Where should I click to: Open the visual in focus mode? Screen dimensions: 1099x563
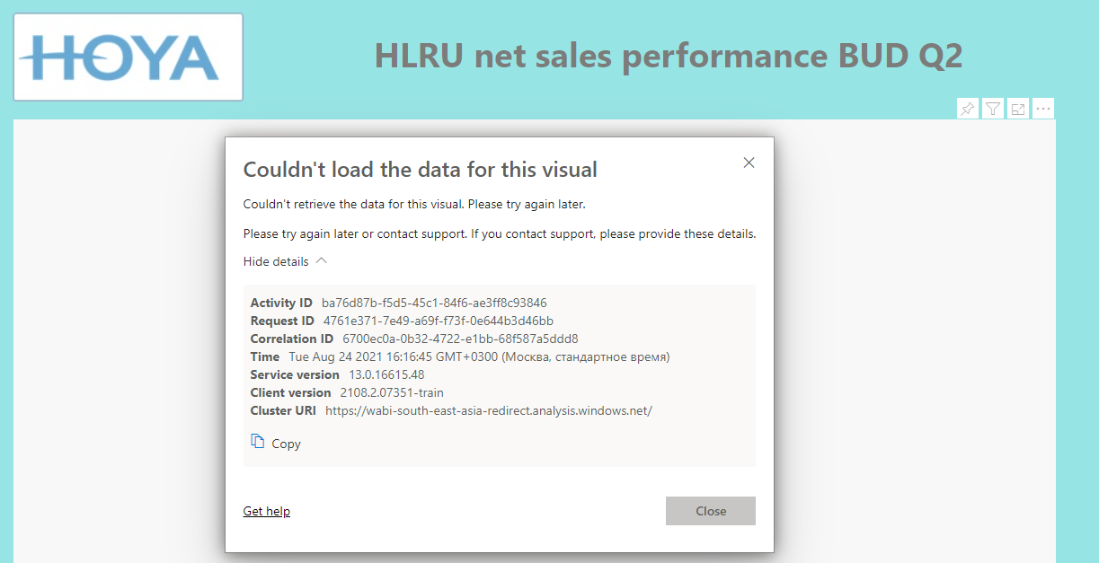(1018, 109)
